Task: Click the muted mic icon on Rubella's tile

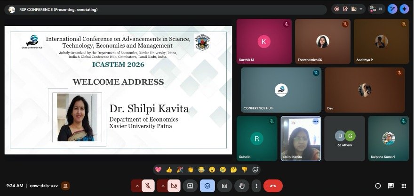Action: coord(272,121)
